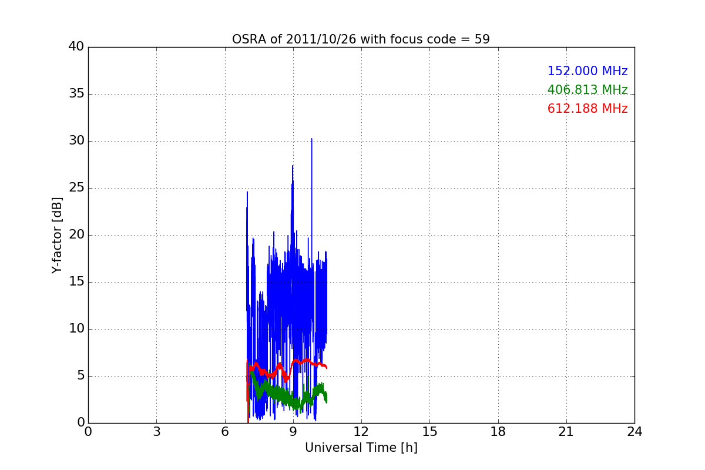
Task: Click the y-axis tick label 40
Action: (x=76, y=47)
